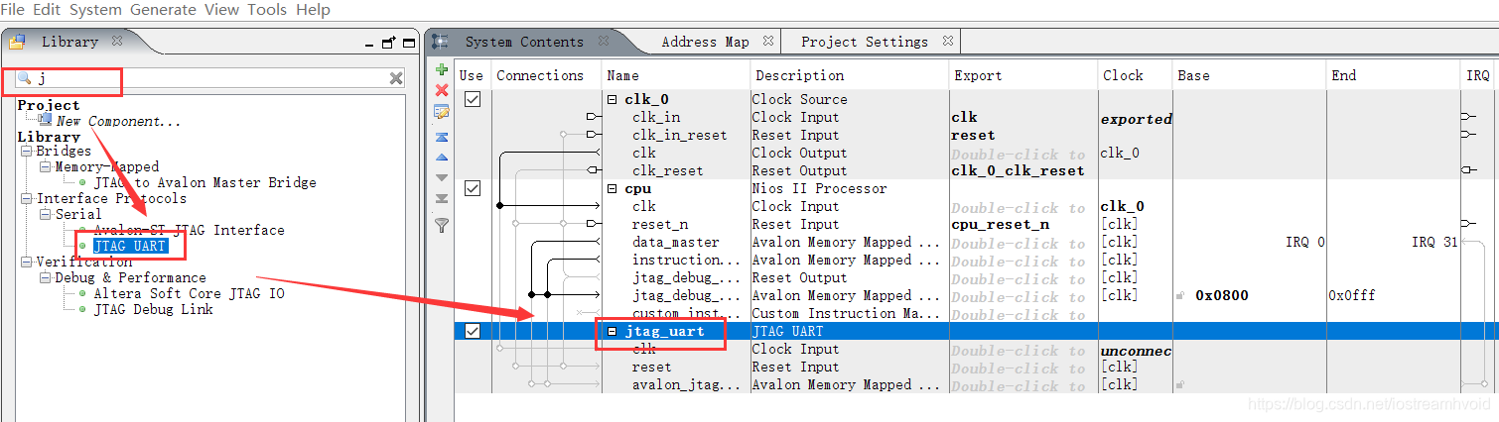Viewport: 1499px width, 422px height.
Task: Collapse the Bridges library category
Action: (27, 151)
